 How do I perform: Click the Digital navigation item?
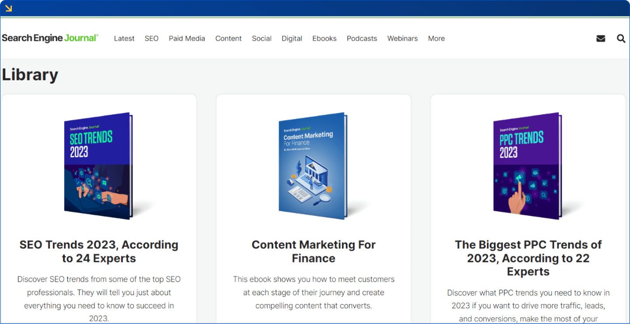click(292, 38)
